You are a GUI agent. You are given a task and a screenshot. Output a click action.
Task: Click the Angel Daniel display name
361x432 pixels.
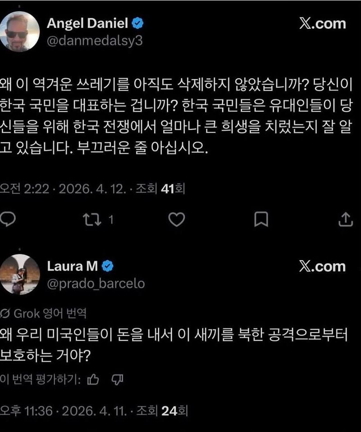(87, 23)
